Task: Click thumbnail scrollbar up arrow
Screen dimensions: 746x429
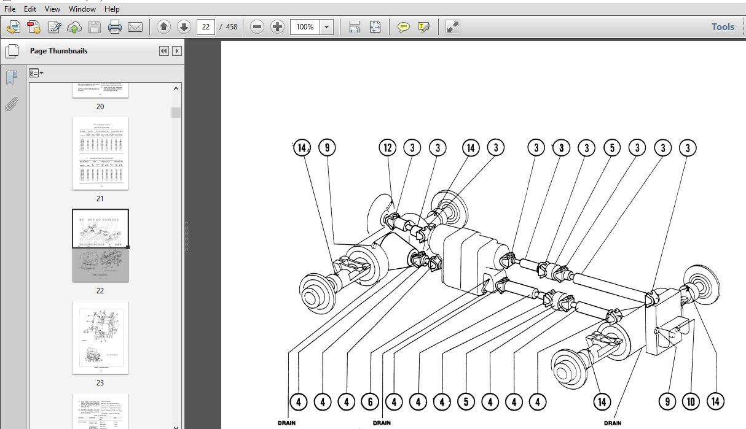Action: [x=176, y=89]
